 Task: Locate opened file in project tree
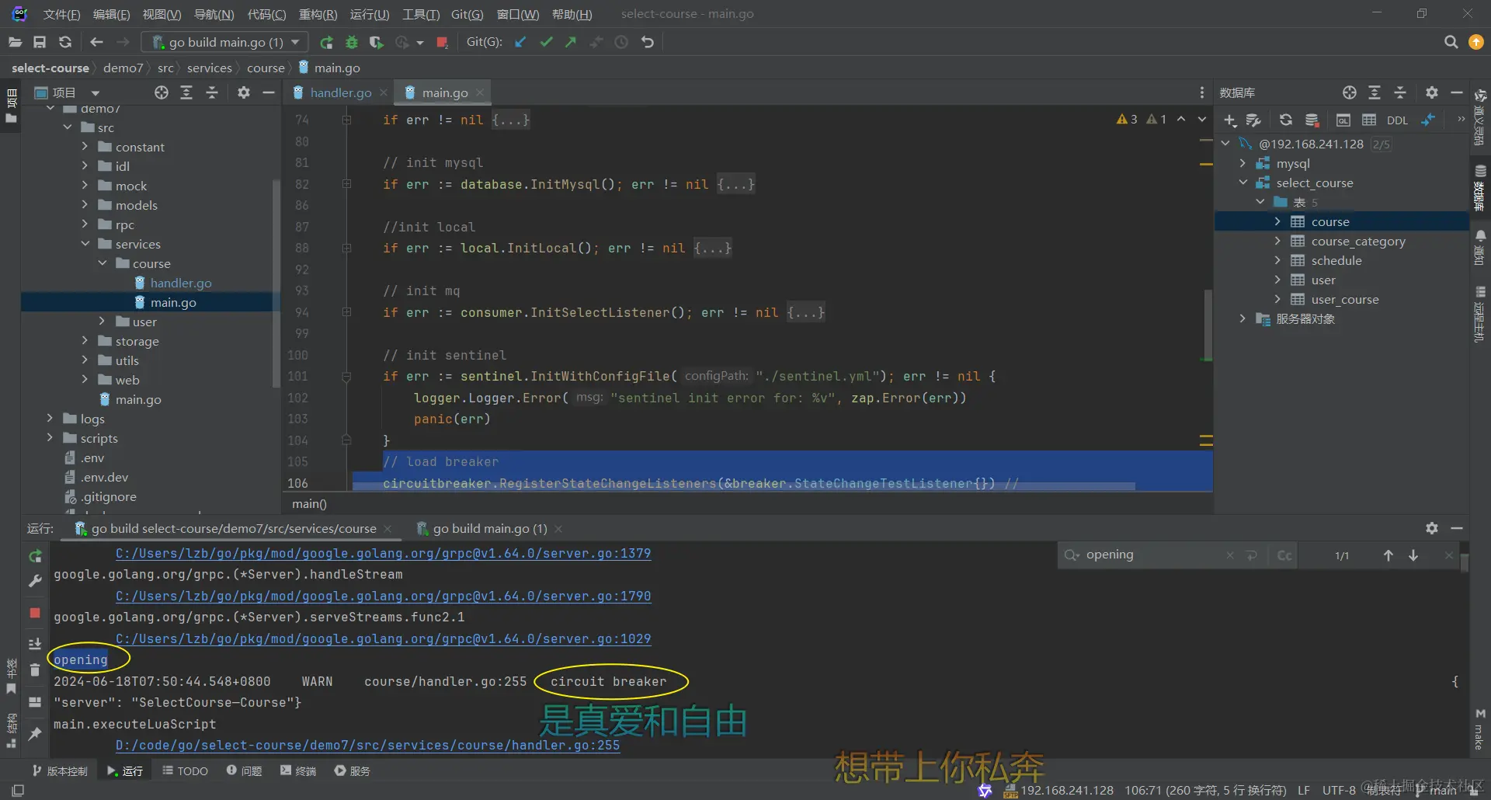[x=161, y=92]
